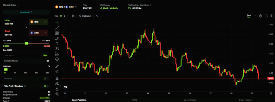Viewport: 275px width, 102px height.
Task: Click Net Funding info icon
Action: point(151,5)
